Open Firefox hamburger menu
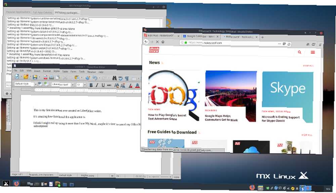336x193 pixels. [x=320, y=45]
